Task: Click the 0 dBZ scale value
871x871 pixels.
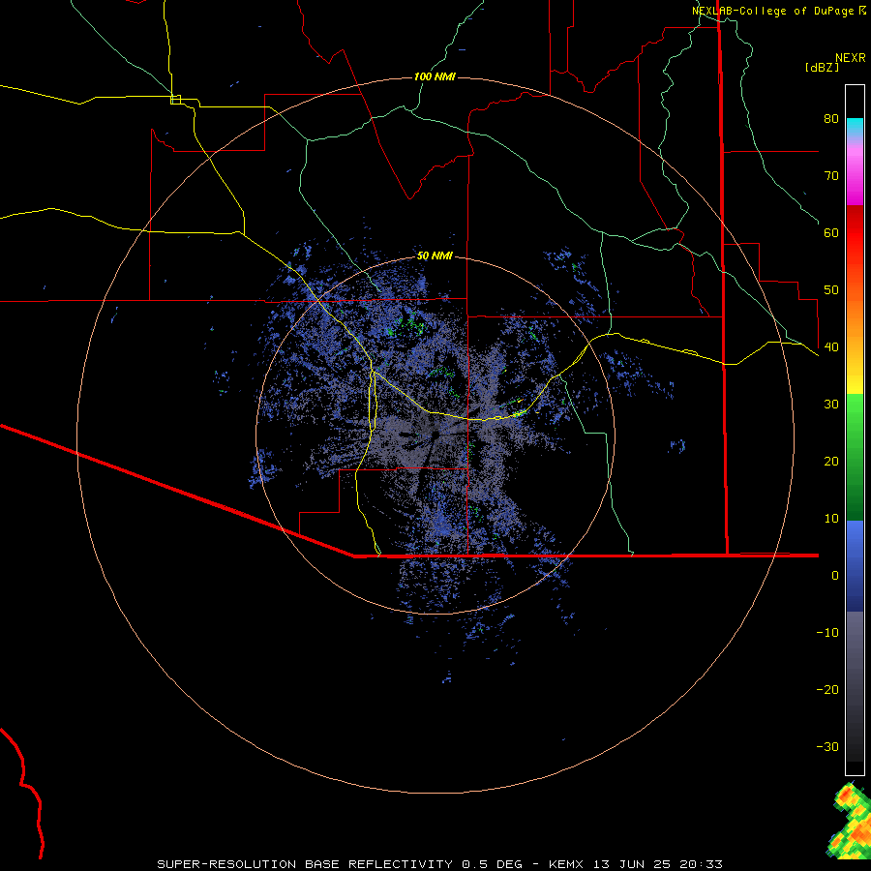Action: [835, 576]
